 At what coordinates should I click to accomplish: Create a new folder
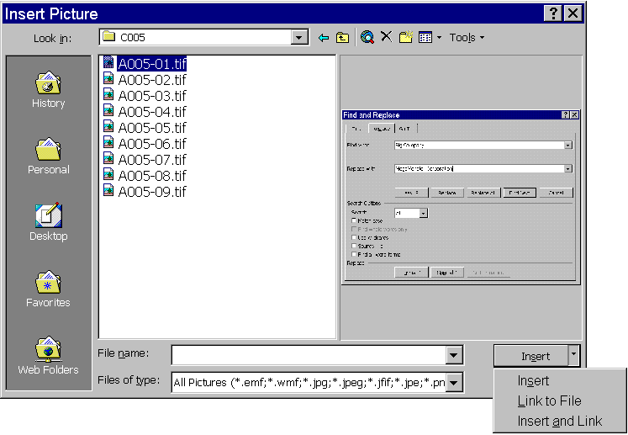(x=406, y=37)
